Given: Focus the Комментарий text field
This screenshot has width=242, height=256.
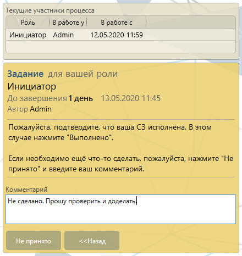Looking at the screenshot, I should pyautogui.click(x=120, y=209).
